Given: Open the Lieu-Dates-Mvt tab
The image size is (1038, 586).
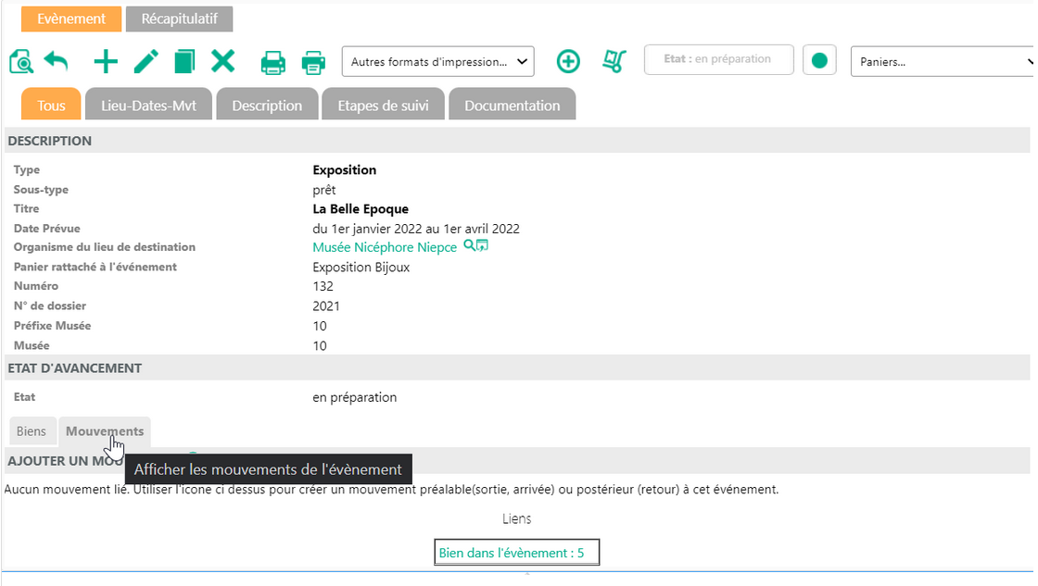Looking at the screenshot, I should 148,106.
